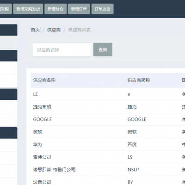
Task: Select GOOGLE in supplier name column
Action: point(43,119)
